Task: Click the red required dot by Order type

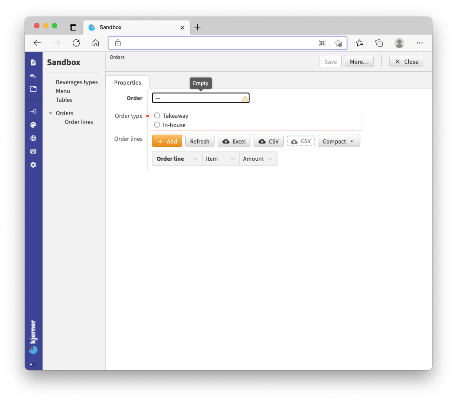Action: click(x=148, y=116)
